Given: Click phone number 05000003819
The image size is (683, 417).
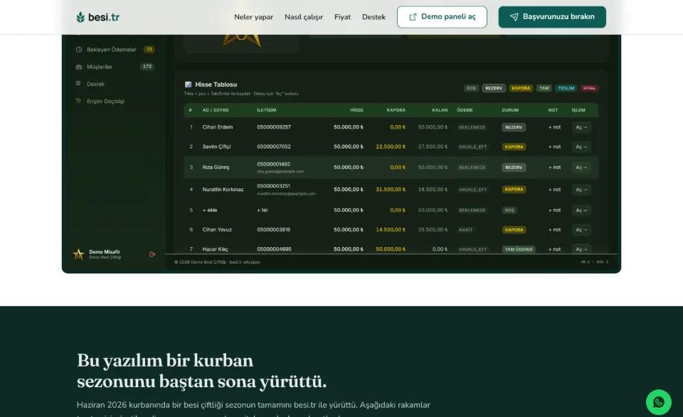Looking at the screenshot, I should (x=273, y=229).
